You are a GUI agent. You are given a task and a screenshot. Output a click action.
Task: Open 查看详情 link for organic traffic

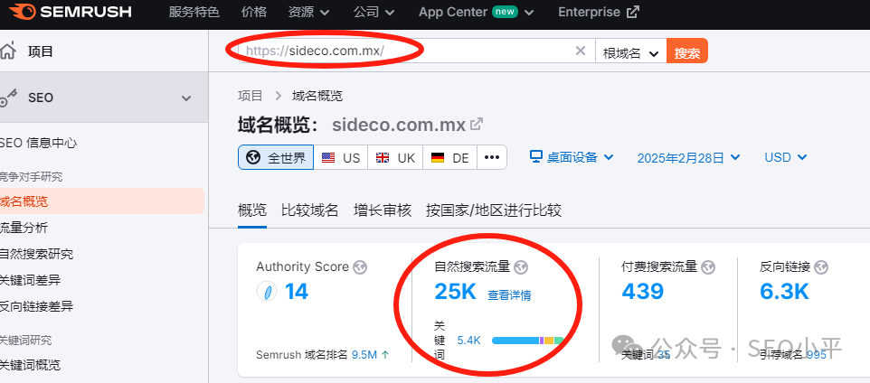coord(509,295)
